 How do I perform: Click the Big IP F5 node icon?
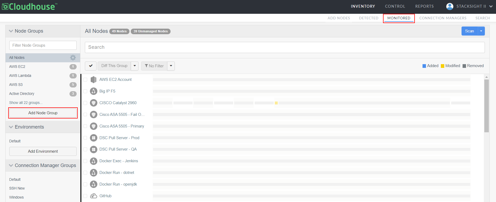(x=93, y=91)
